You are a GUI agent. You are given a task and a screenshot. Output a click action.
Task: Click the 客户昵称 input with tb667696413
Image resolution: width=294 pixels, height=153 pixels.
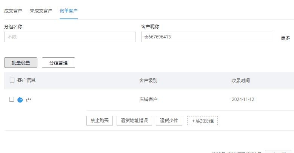206,37
